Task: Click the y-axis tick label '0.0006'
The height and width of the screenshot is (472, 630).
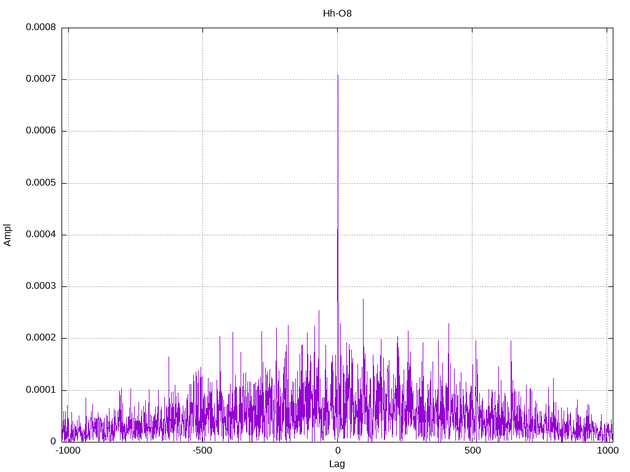Action: coord(41,131)
